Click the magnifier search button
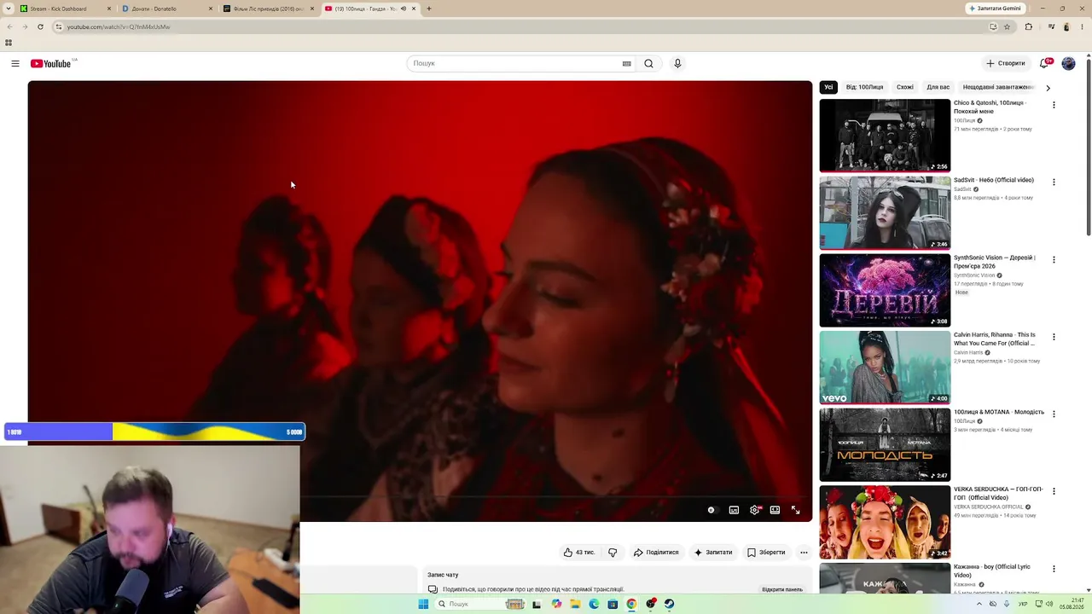Screen dimensions: 1092x614 (x=648, y=63)
